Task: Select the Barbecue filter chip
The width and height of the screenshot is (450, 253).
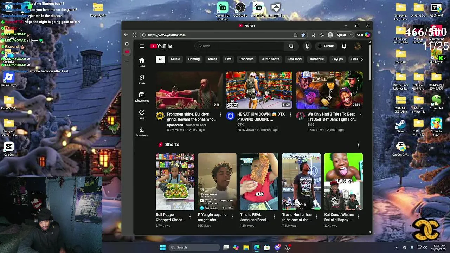Action: (317, 59)
